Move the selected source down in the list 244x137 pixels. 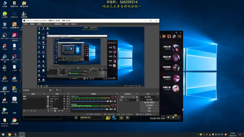tap(63, 111)
